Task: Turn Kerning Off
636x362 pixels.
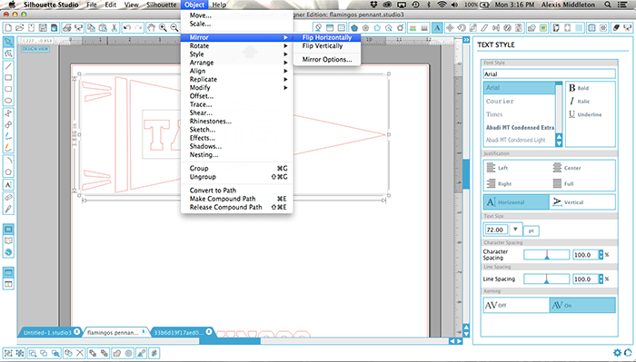Action: click(x=516, y=306)
